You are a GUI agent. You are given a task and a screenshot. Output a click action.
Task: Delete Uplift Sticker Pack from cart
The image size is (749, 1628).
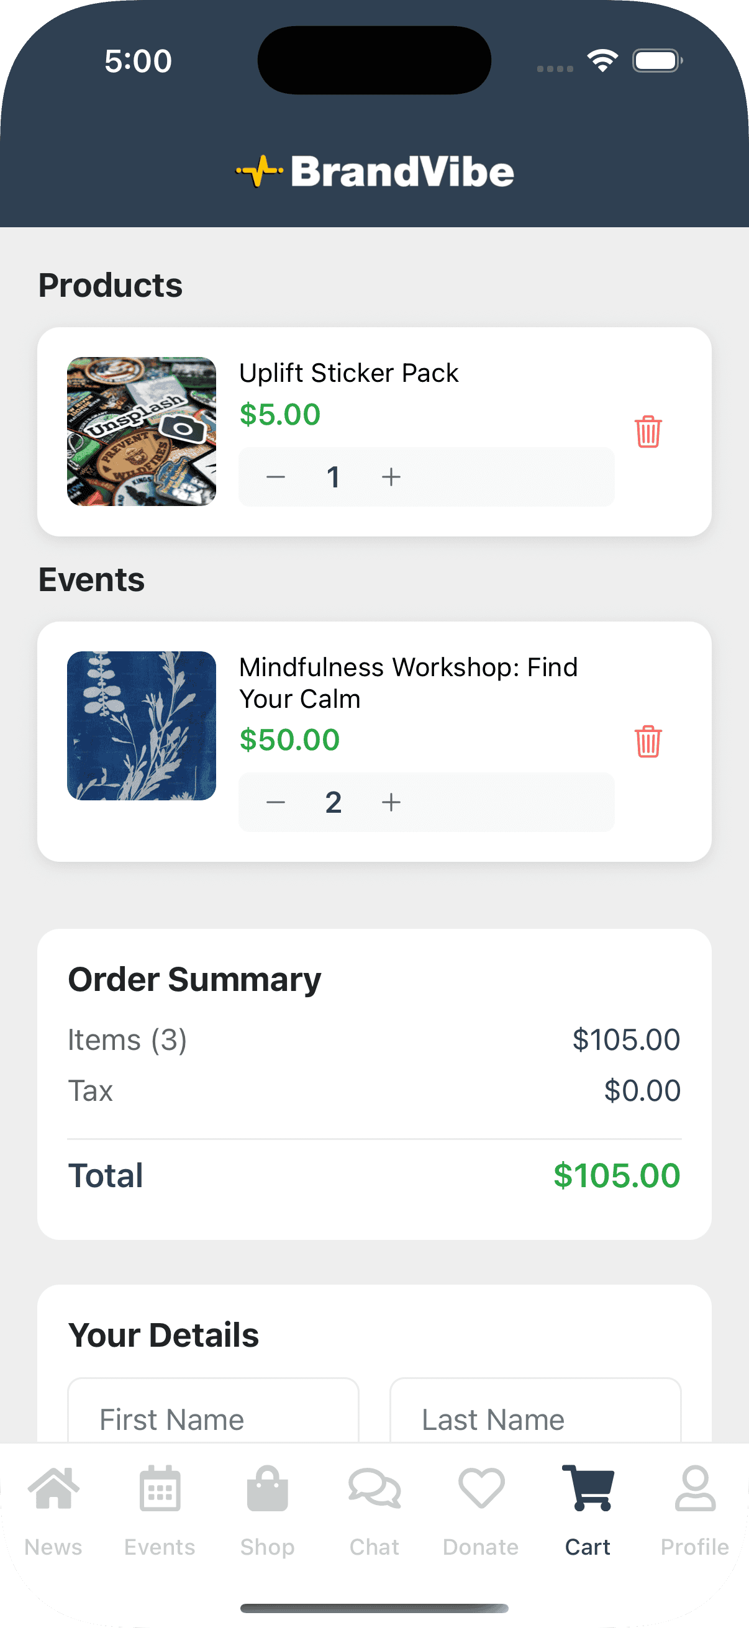pos(648,432)
